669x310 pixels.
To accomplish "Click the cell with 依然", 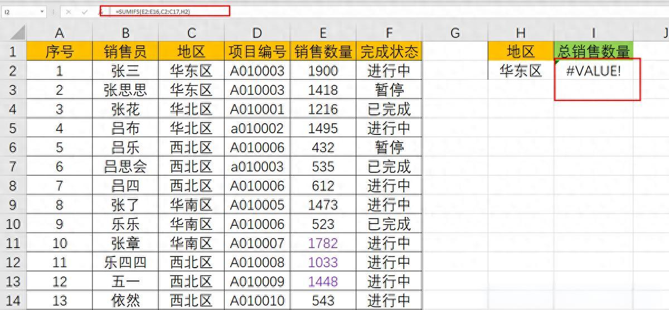I will (125, 301).
